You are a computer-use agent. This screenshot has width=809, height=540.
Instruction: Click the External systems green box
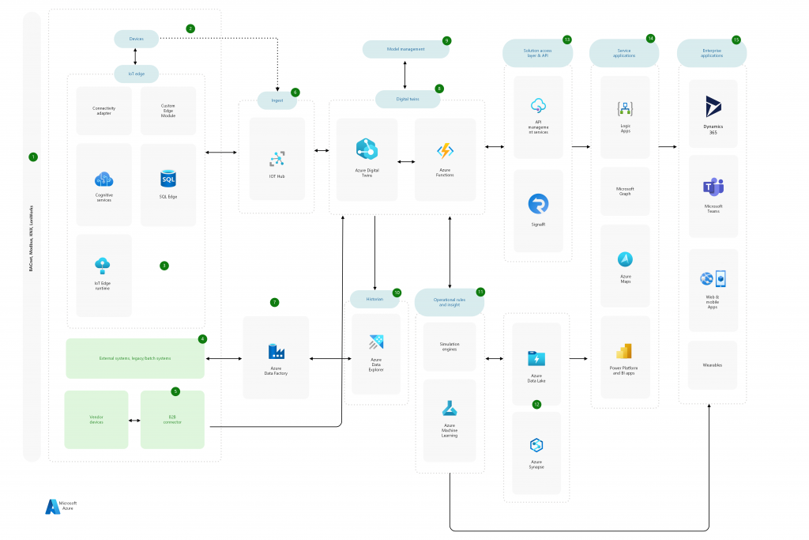click(x=134, y=358)
